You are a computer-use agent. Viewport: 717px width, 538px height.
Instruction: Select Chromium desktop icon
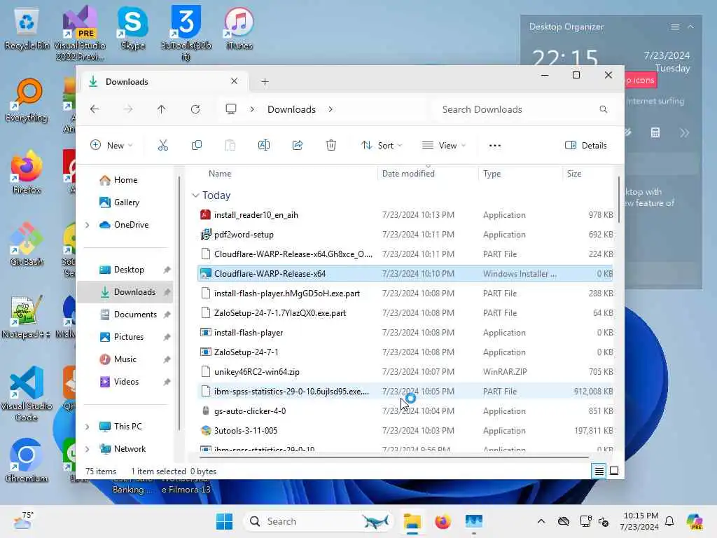click(x=27, y=460)
